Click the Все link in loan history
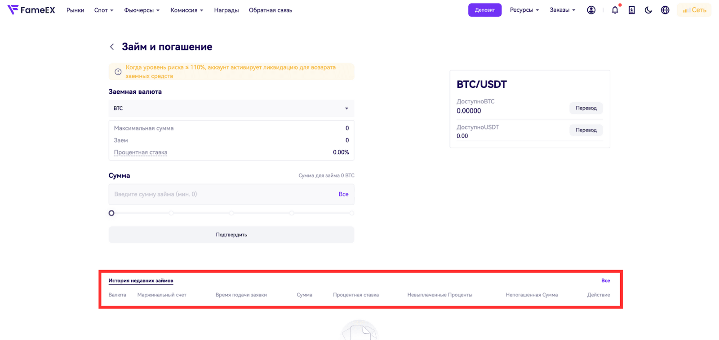Viewport: 719px width, 340px height. (x=605, y=281)
